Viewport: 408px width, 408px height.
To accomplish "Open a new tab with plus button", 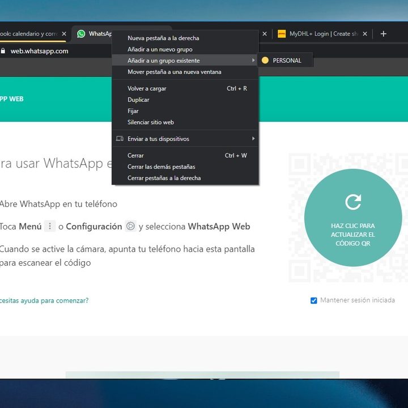I will (383, 34).
